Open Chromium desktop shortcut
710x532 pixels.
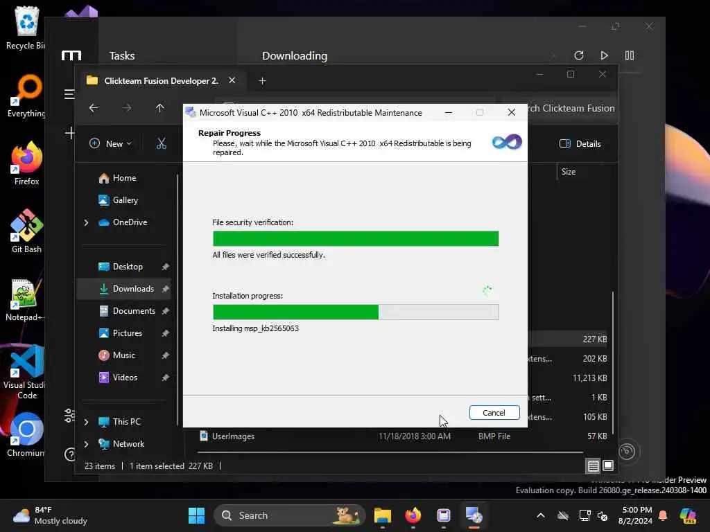point(26,435)
